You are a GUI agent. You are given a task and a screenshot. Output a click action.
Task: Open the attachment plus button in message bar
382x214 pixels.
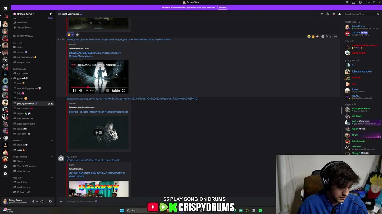[x=61, y=202]
